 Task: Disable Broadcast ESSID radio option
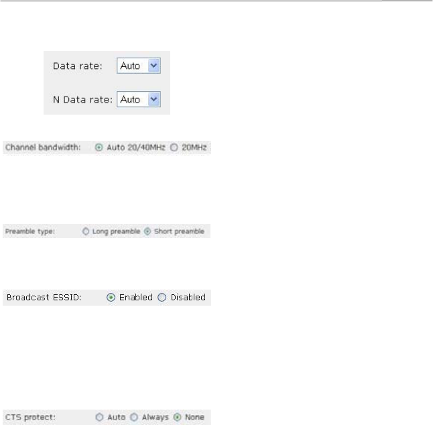point(162,298)
